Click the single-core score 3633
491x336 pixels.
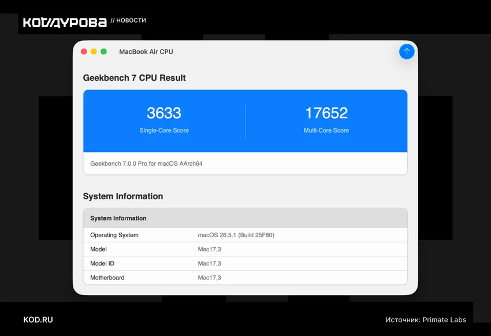click(164, 113)
